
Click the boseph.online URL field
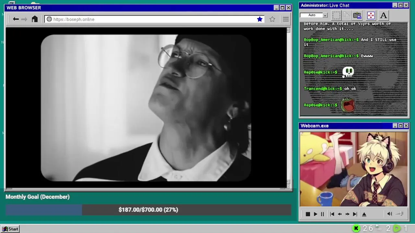click(x=154, y=19)
